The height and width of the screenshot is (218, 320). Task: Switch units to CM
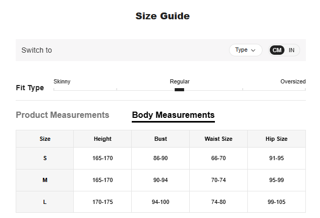click(277, 50)
